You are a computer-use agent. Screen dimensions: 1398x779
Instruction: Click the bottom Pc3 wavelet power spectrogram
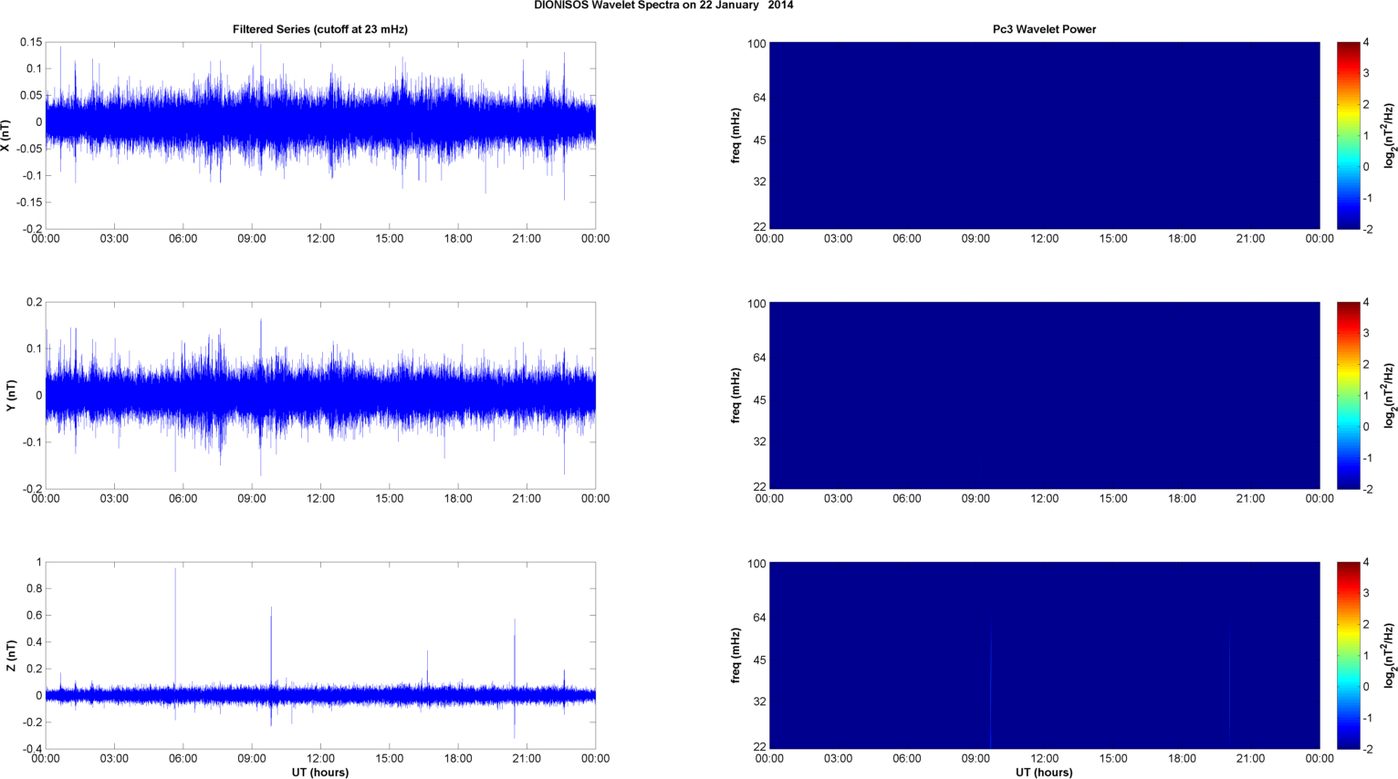[1045, 655]
